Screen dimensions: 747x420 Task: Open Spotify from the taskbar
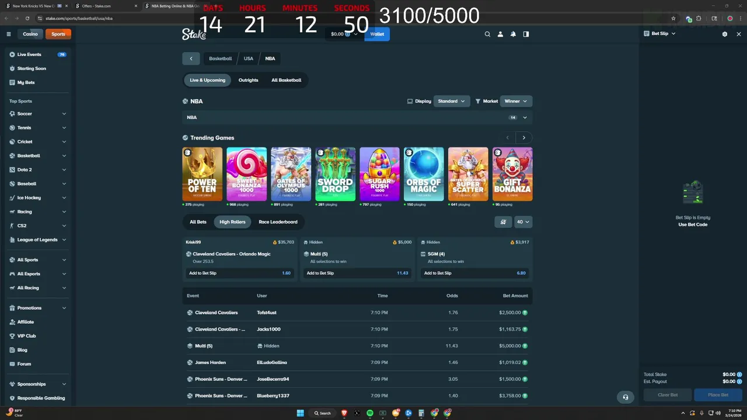370,413
